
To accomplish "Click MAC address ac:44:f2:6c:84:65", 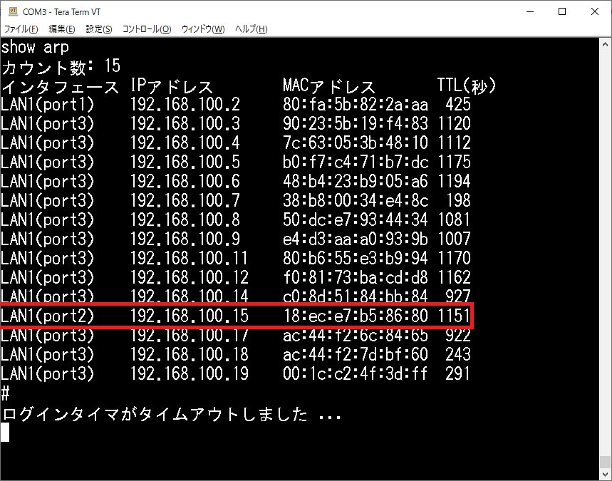I will [356, 336].
